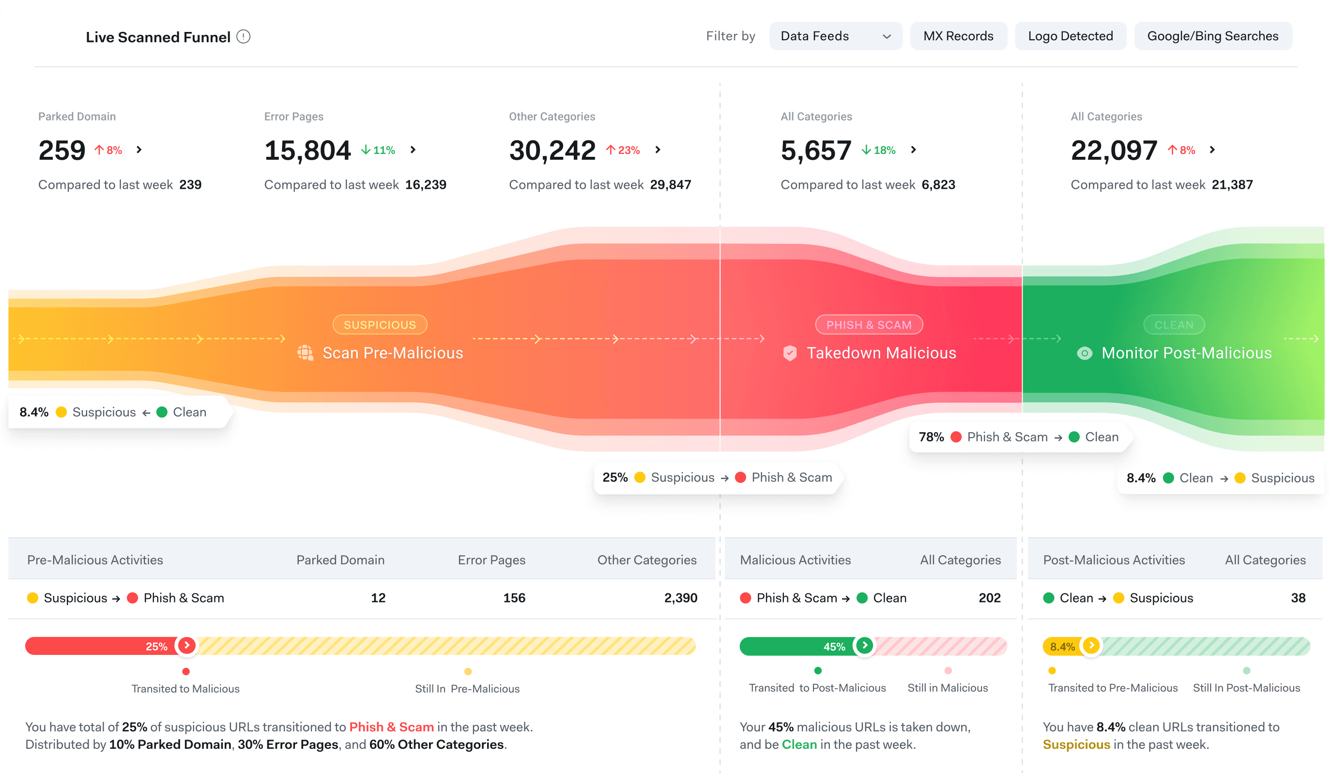Viewport: 1332px width, 773px height.
Task: Click red arrow knob on 25% progress bar
Action: click(186, 645)
